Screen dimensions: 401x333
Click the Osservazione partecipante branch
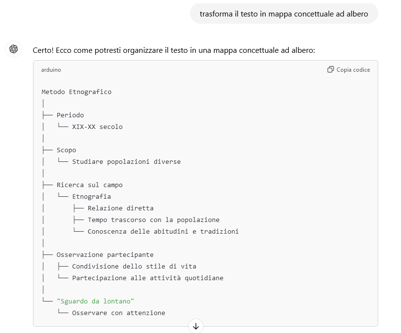(x=105, y=255)
